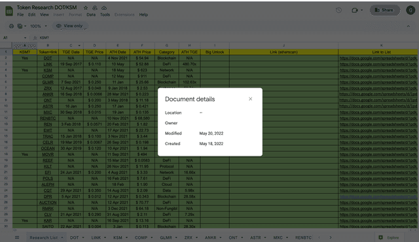Switch to the DOT sheet tab
Viewport: 419px width, 242px height.
point(74,237)
